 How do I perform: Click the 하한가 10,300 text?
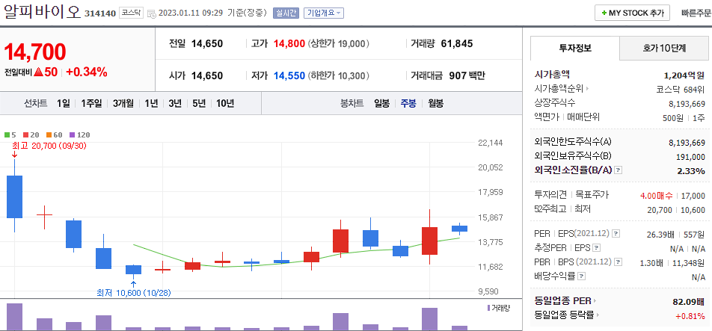[339, 75]
